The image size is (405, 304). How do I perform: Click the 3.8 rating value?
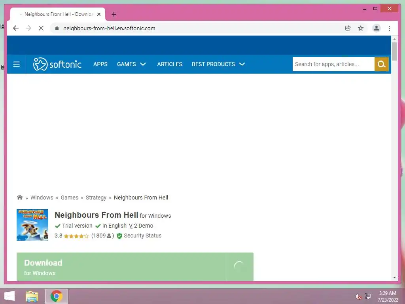(59, 236)
